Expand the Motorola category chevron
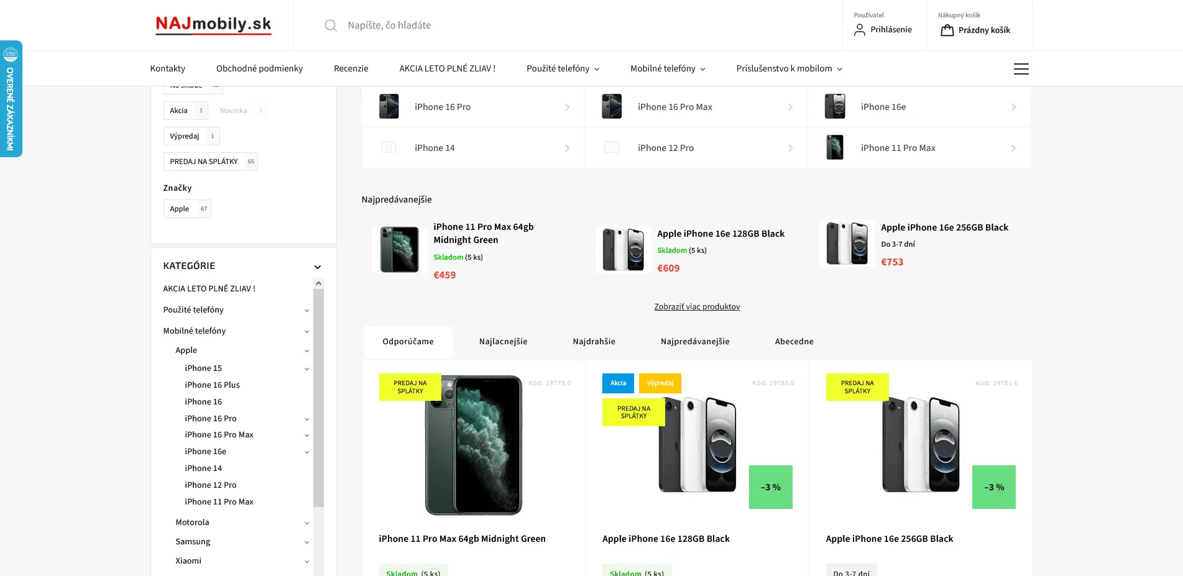The image size is (1183, 576). click(306, 523)
